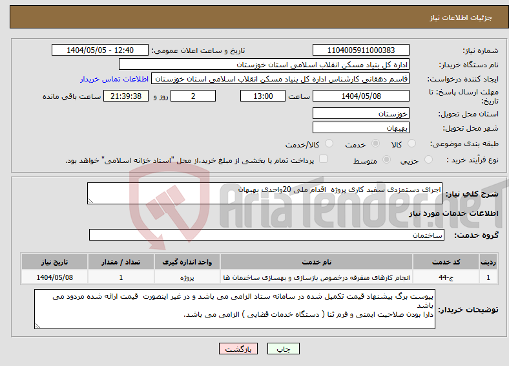Click the general need description textbox
The image size is (509, 366).
(265, 193)
